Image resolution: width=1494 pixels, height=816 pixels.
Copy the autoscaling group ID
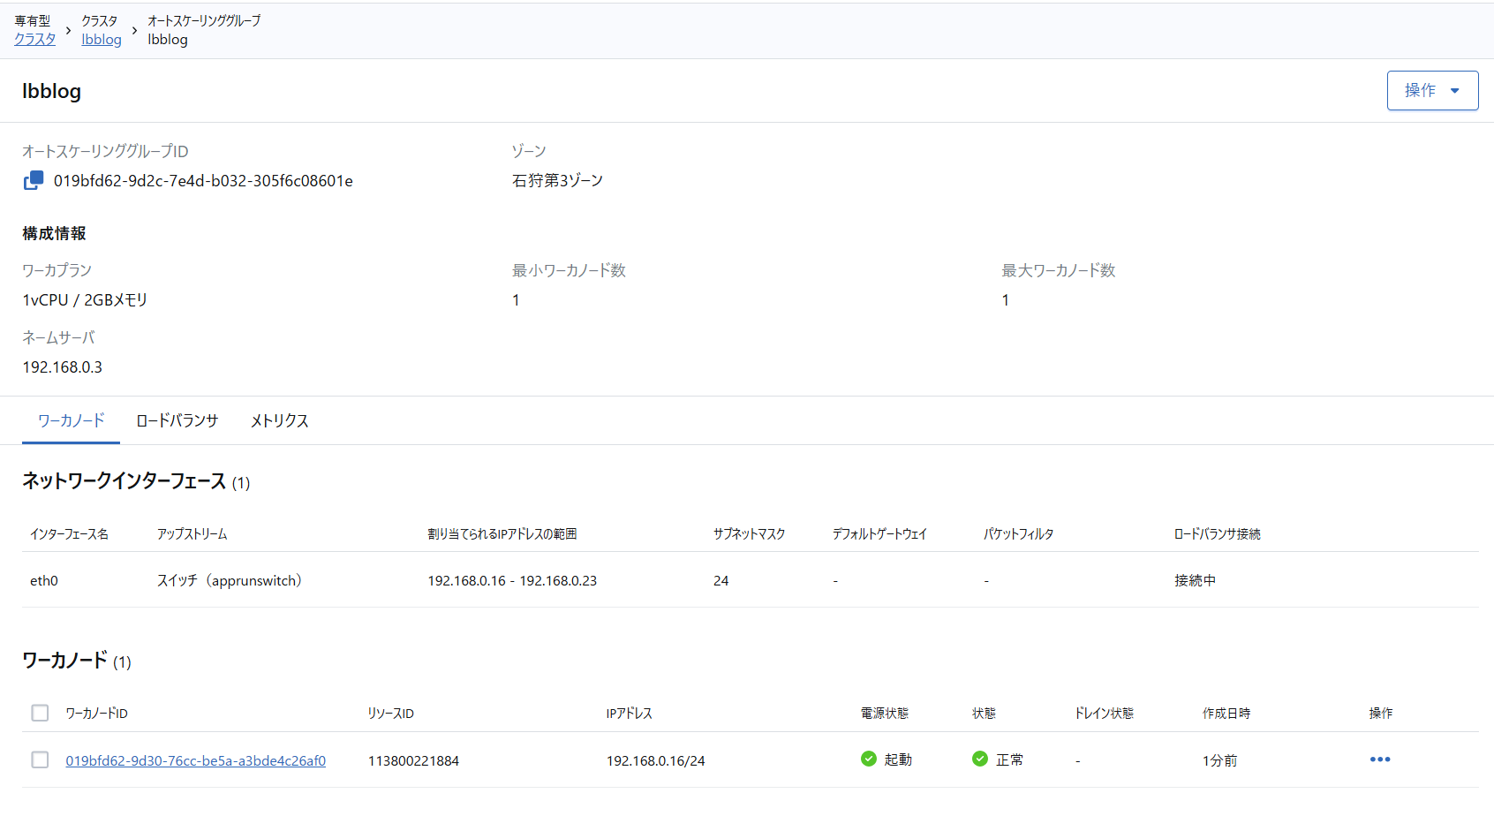coord(33,180)
